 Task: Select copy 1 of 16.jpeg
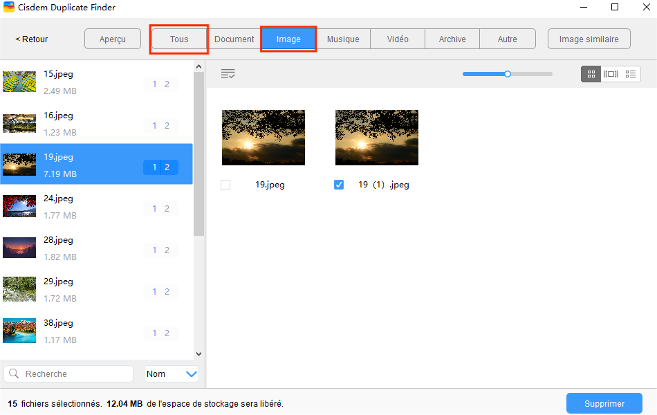pos(154,126)
